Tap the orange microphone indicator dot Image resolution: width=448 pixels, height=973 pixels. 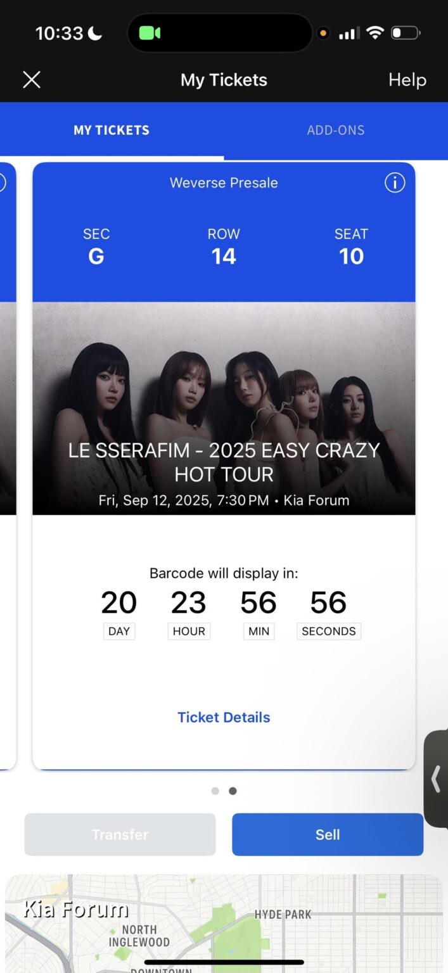[323, 33]
